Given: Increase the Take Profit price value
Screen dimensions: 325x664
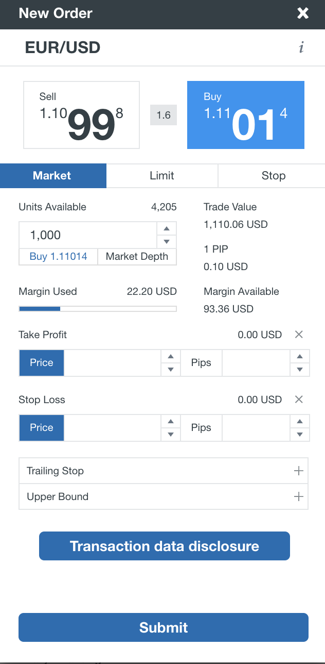Looking at the screenshot, I should 171,357.
